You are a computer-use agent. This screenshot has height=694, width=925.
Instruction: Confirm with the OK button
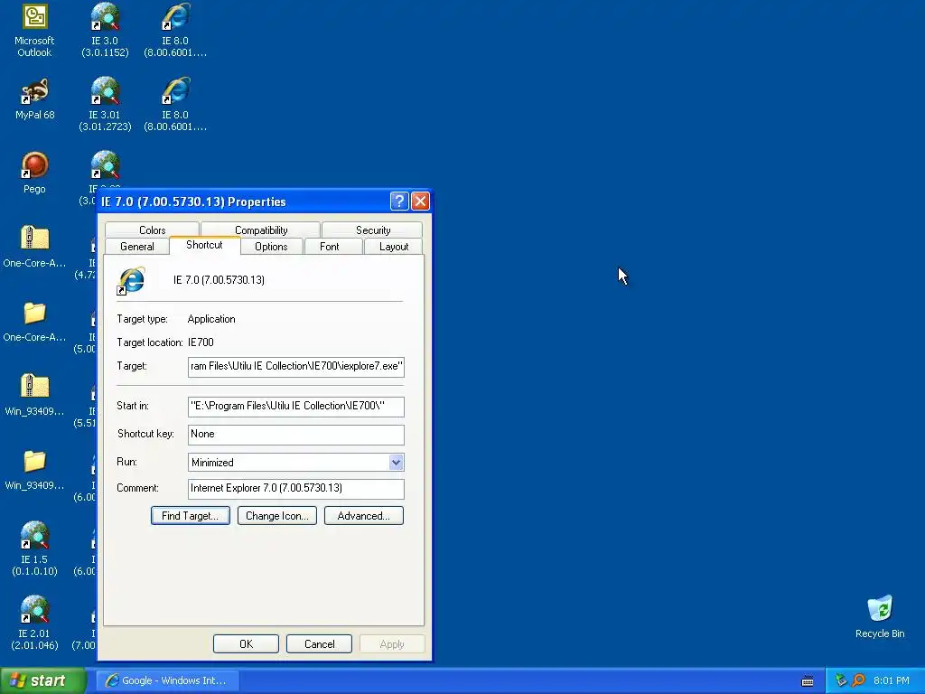pyautogui.click(x=246, y=643)
